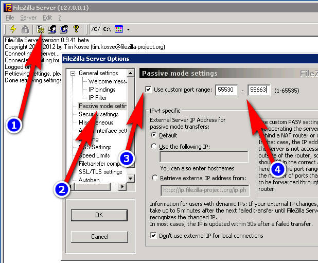Screen dimensions: 318x263
Task: Select Retrieve external IP address from radio
Action: point(155,178)
